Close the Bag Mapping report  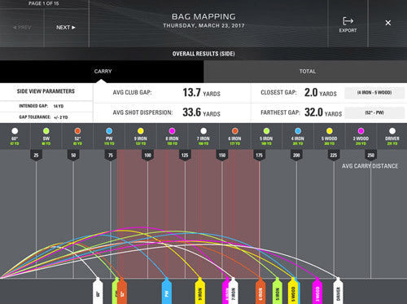(x=388, y=23)
